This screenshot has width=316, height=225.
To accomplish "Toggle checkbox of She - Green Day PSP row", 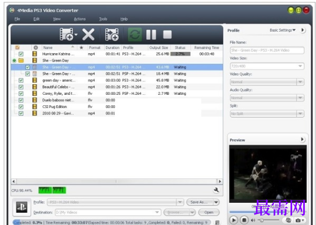I will [28, 74].
